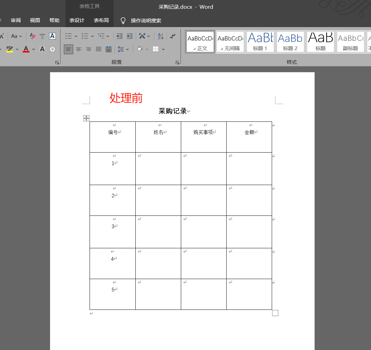The image size is (371, 350).
Task: Sort the table with the AZ sort icon
Action: pyautogui.click(x=160, y=36)
